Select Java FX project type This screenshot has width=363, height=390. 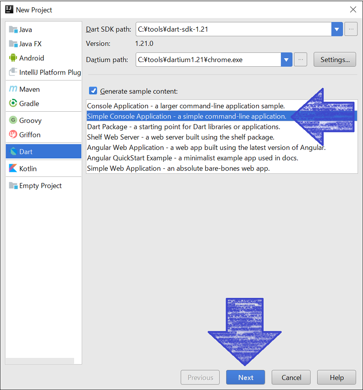(44, 44)
